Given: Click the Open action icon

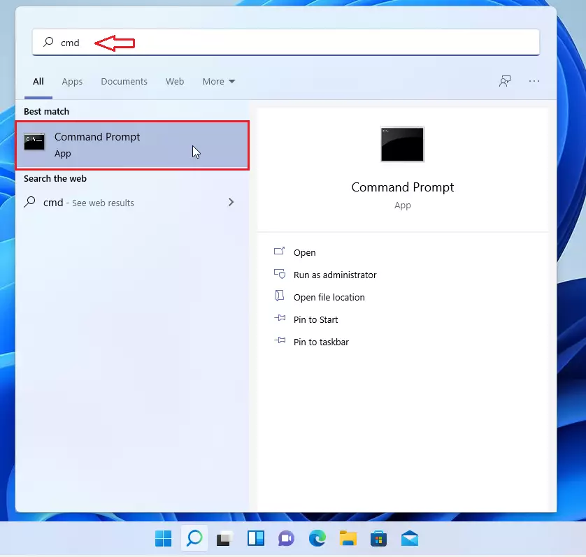Looking at the screenshot, I should click(280, 251).
